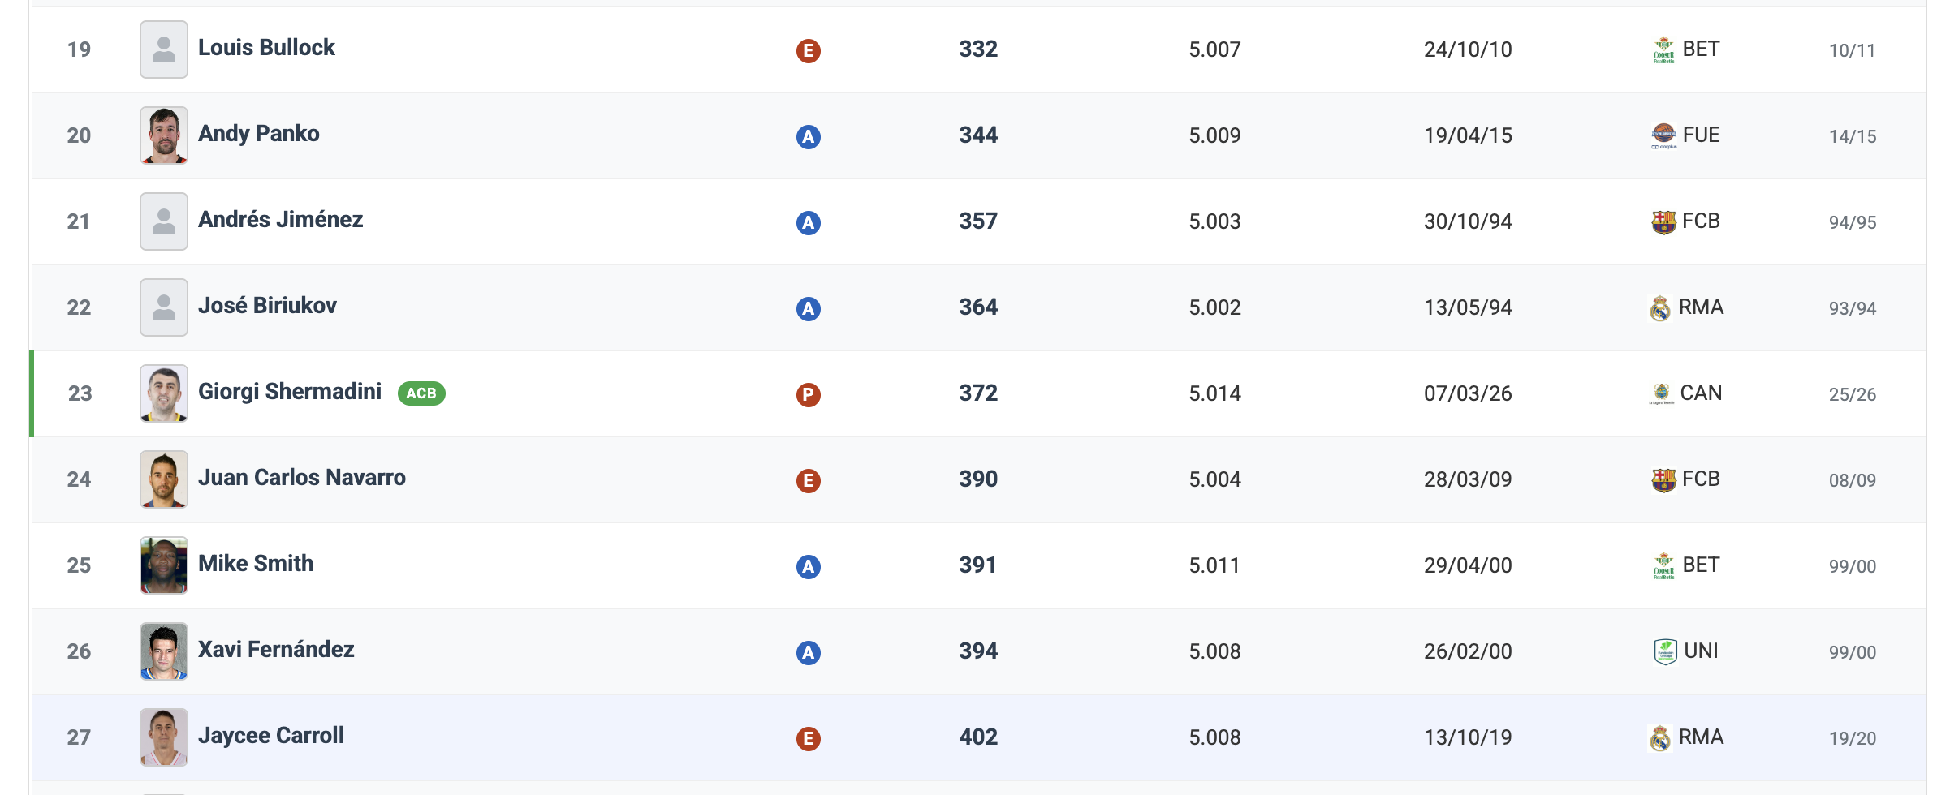Click the placeholder avatar for Louis Bullock
Viewport: 1937px width, 795px height.
[164, 49]
